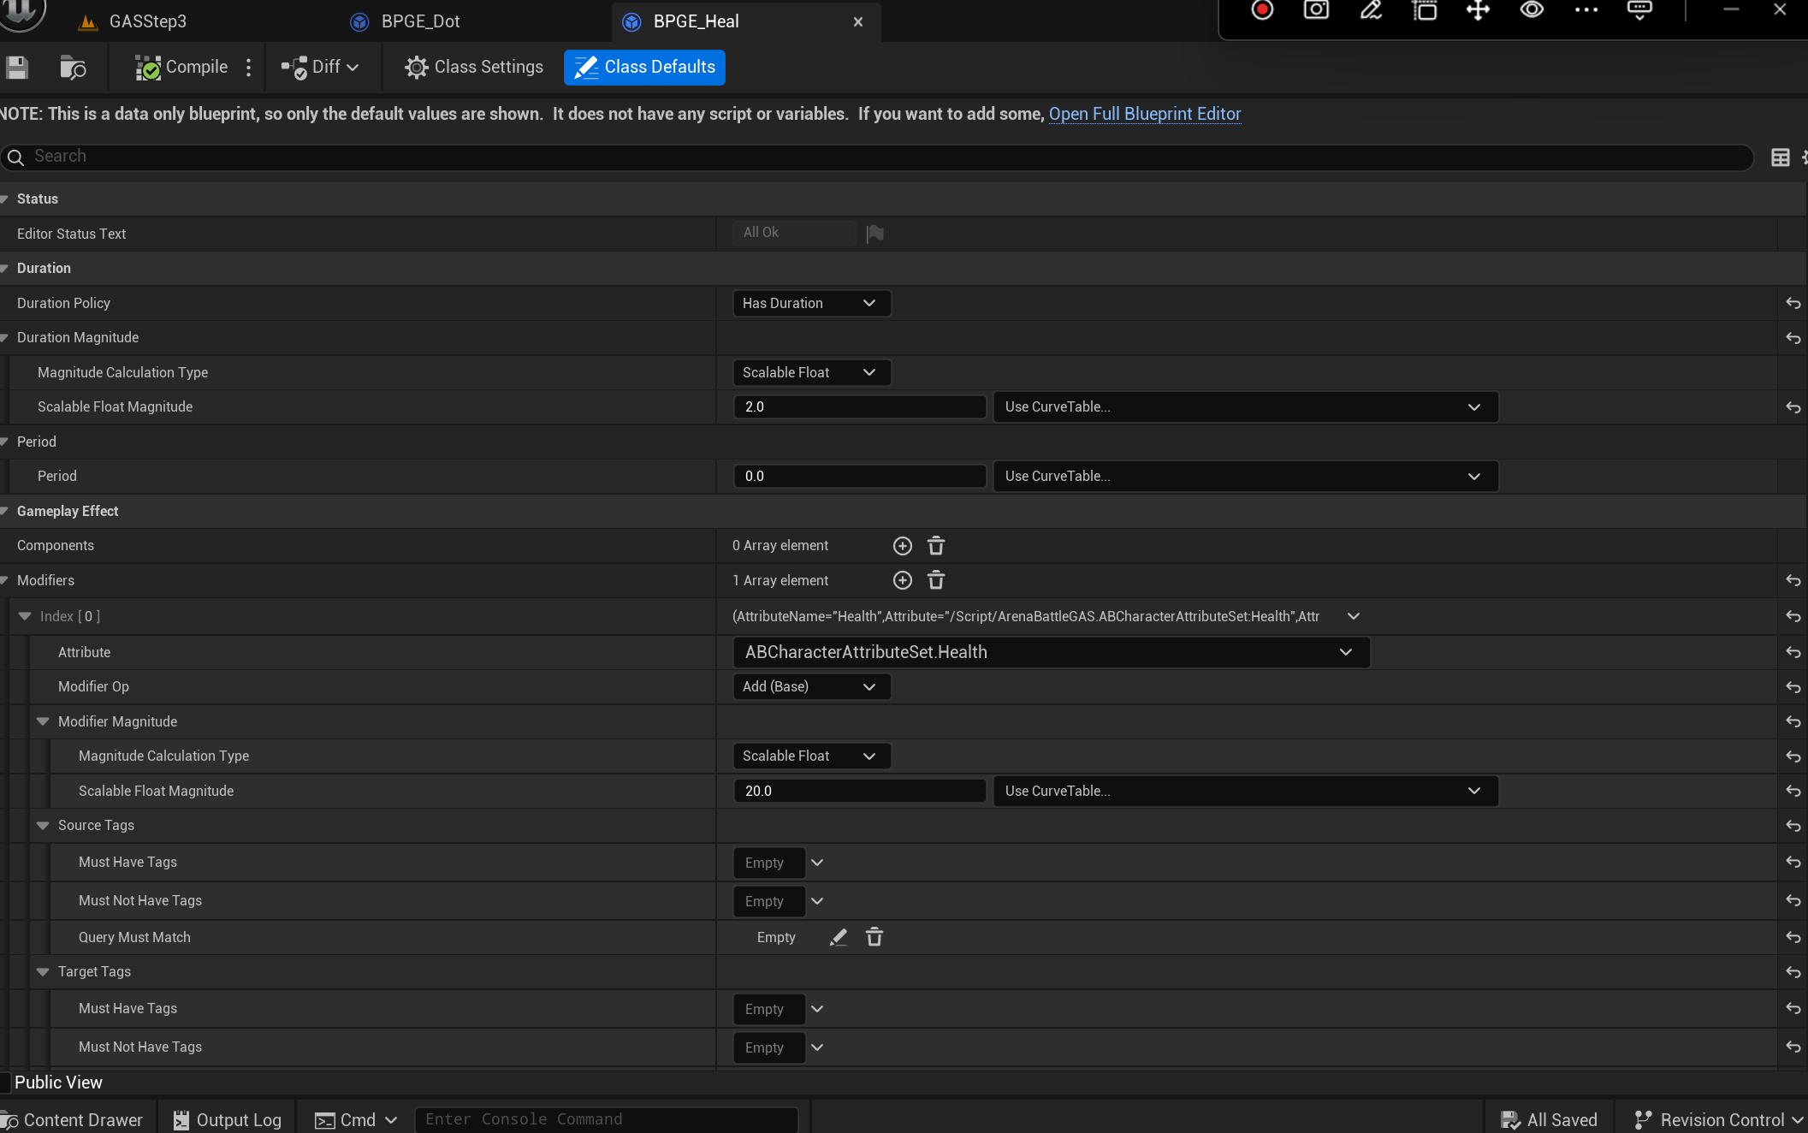Screen dimensions: 1808x1133
Task: Open the Diff dropdown
Action: pyautogui.click(x=321, y=67)
